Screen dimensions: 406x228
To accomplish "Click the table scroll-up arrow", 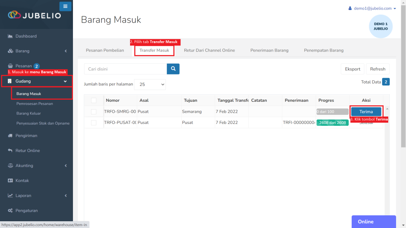I will point(387,109).
